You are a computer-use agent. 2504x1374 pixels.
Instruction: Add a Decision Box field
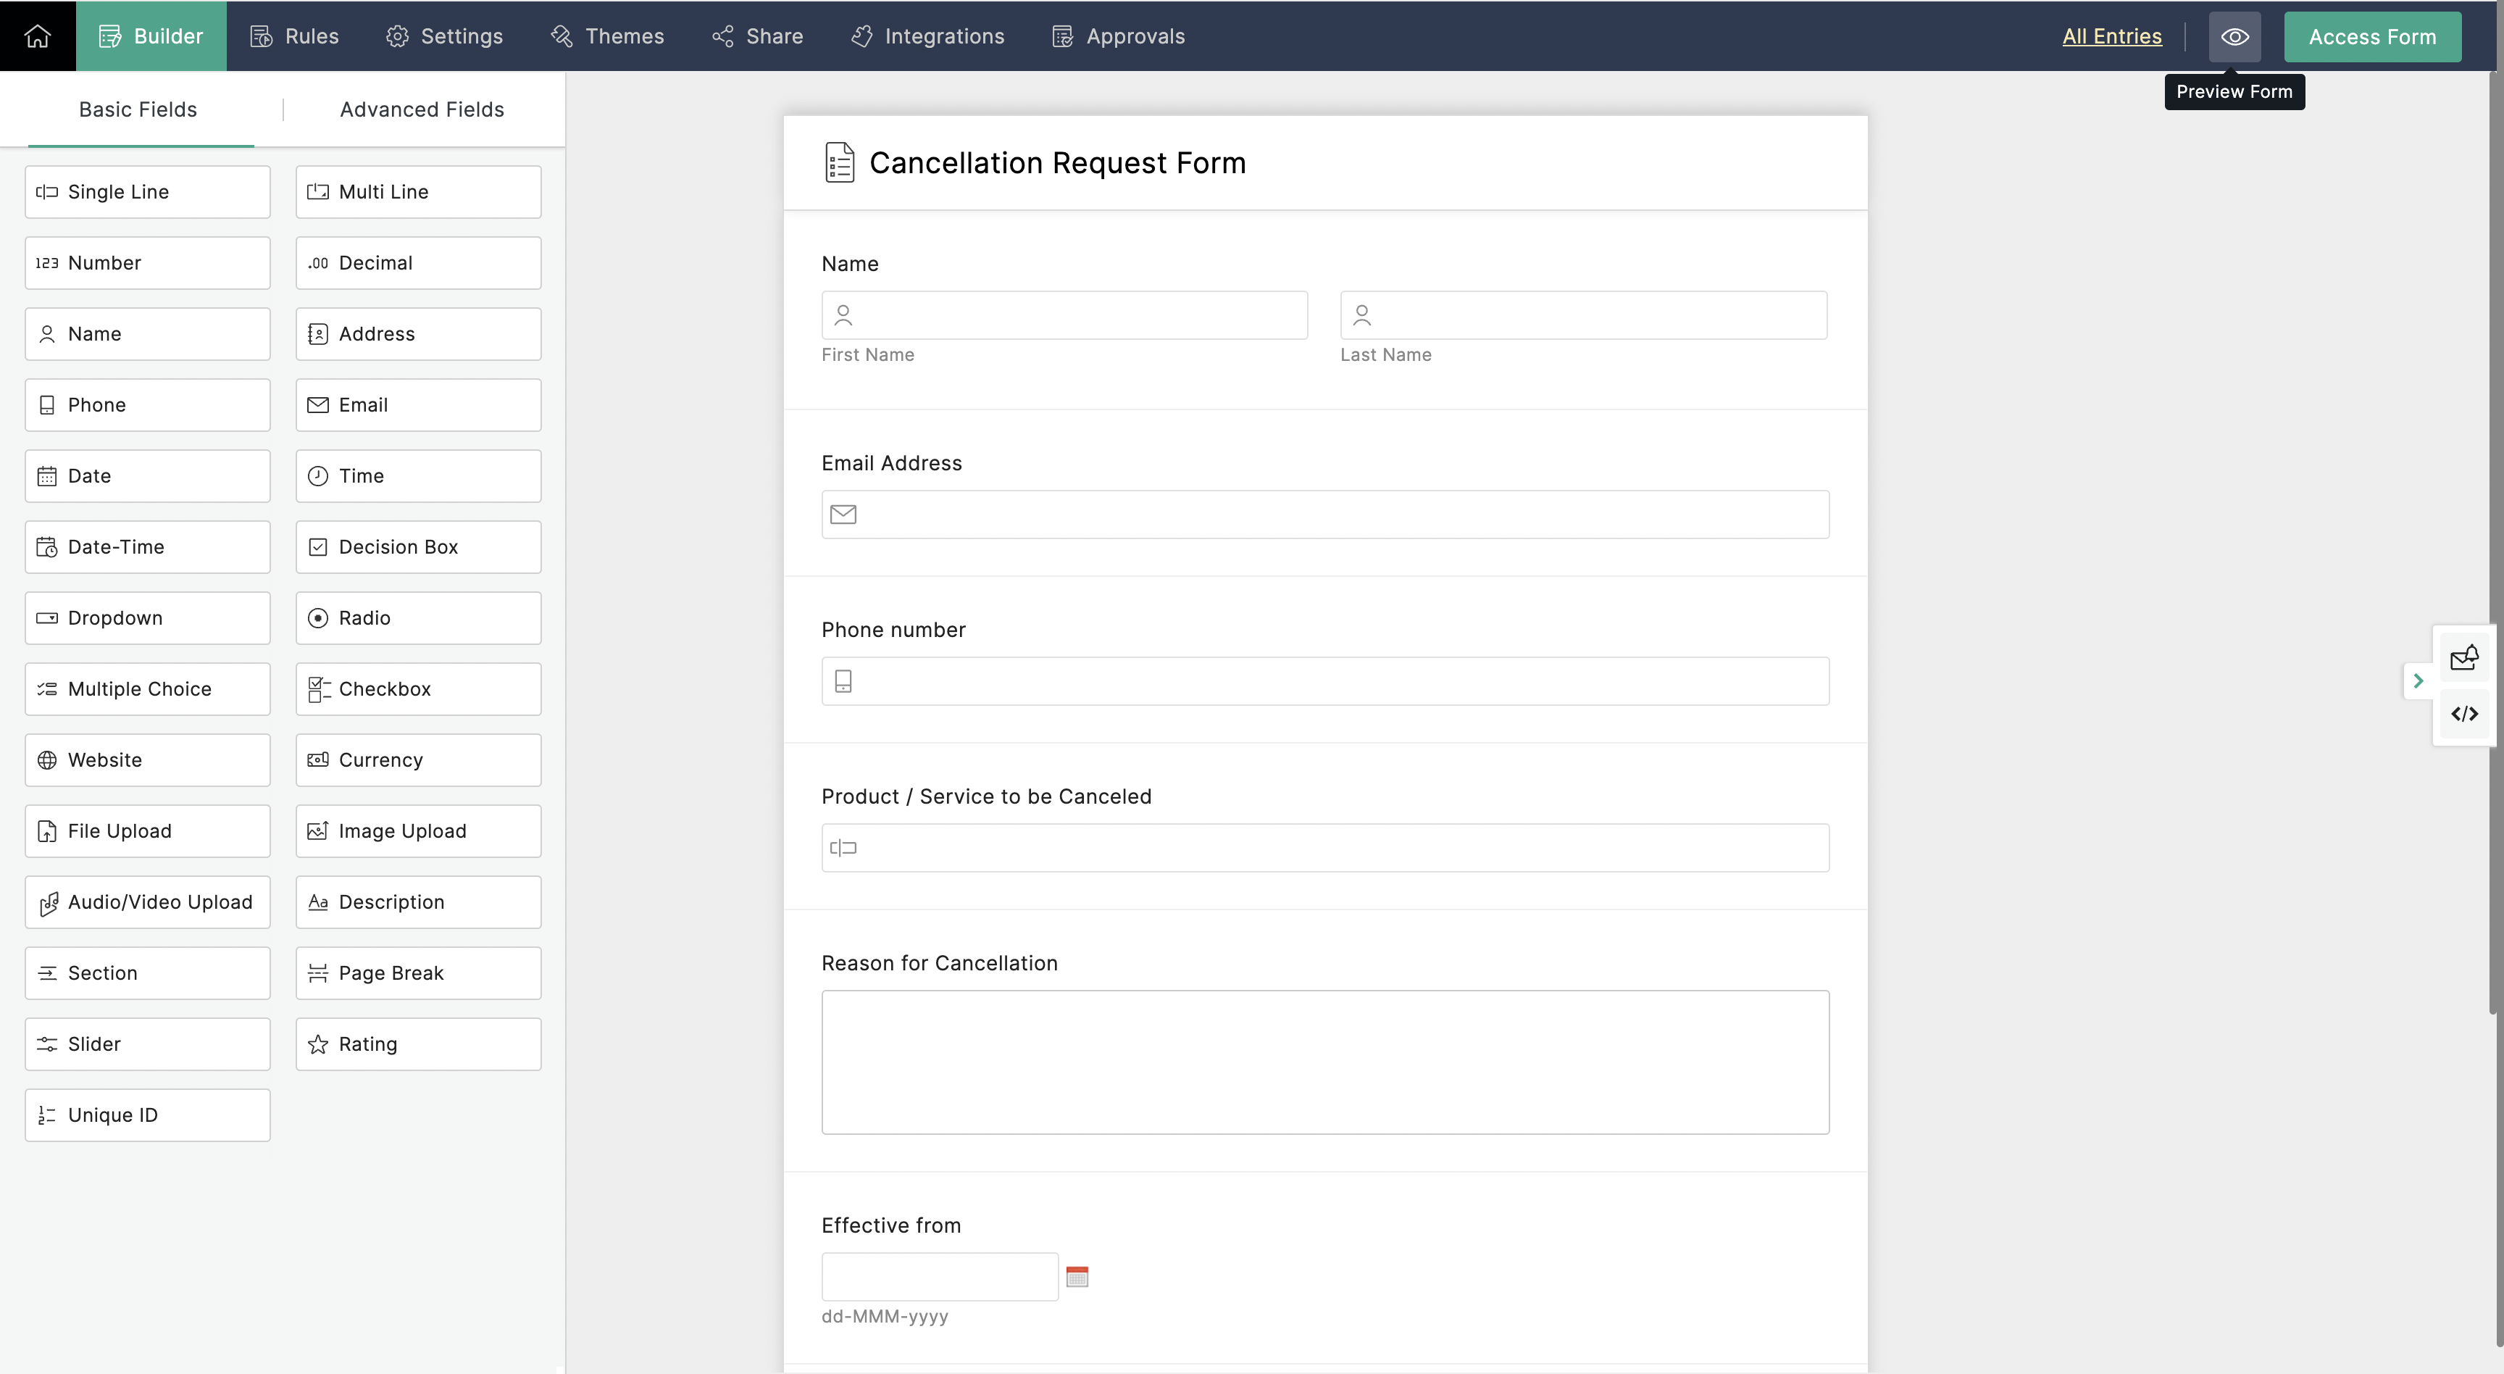418,546
